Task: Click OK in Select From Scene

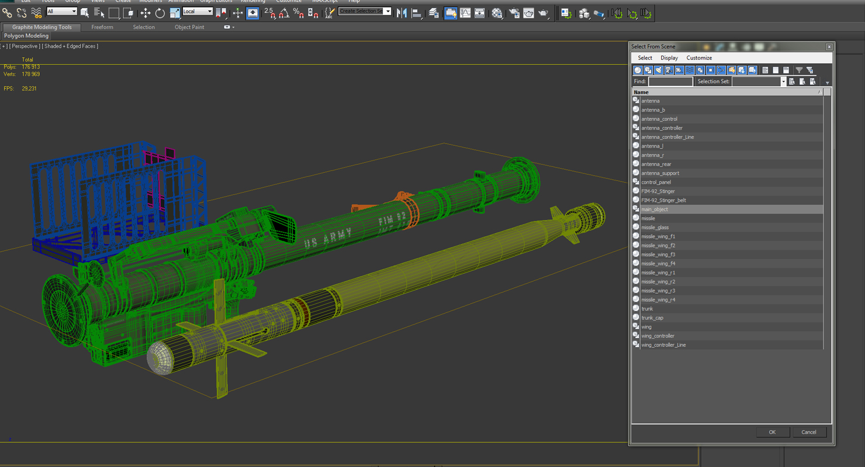Action: click(x=772, y=432)
